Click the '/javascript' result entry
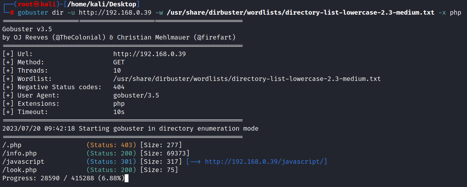This screenshot has height=187, width=467. (23, 162)
